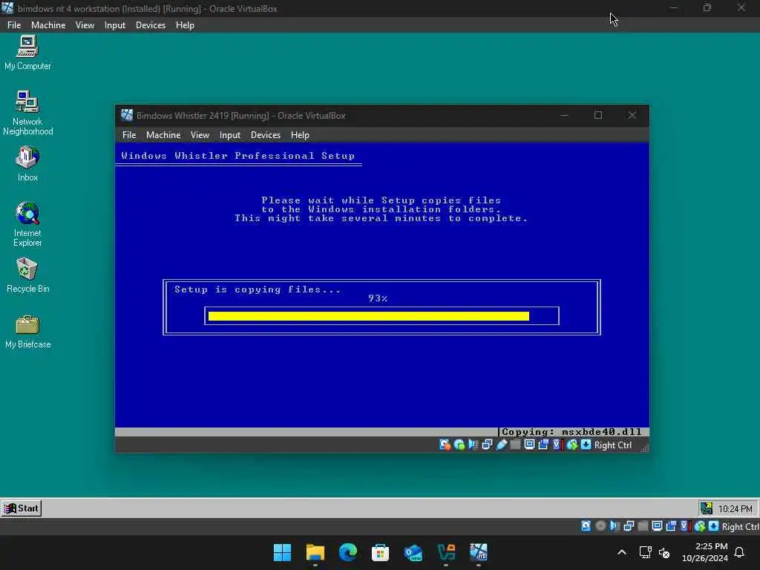Launch Internet Explorer from NT desktop
Image resolution: width=760 pixels, height=570 pixels.
(27, 224)
